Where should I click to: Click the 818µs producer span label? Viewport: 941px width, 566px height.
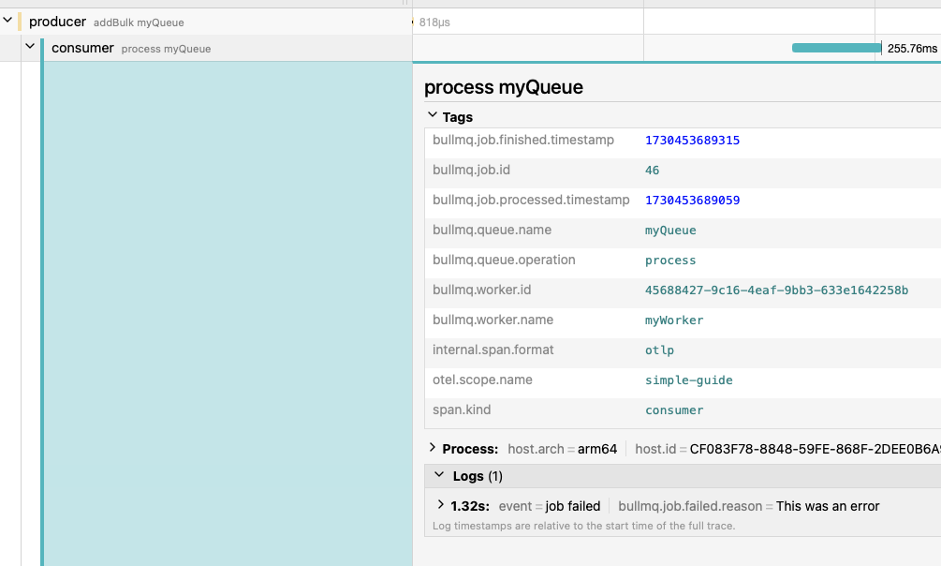(434, 22)
